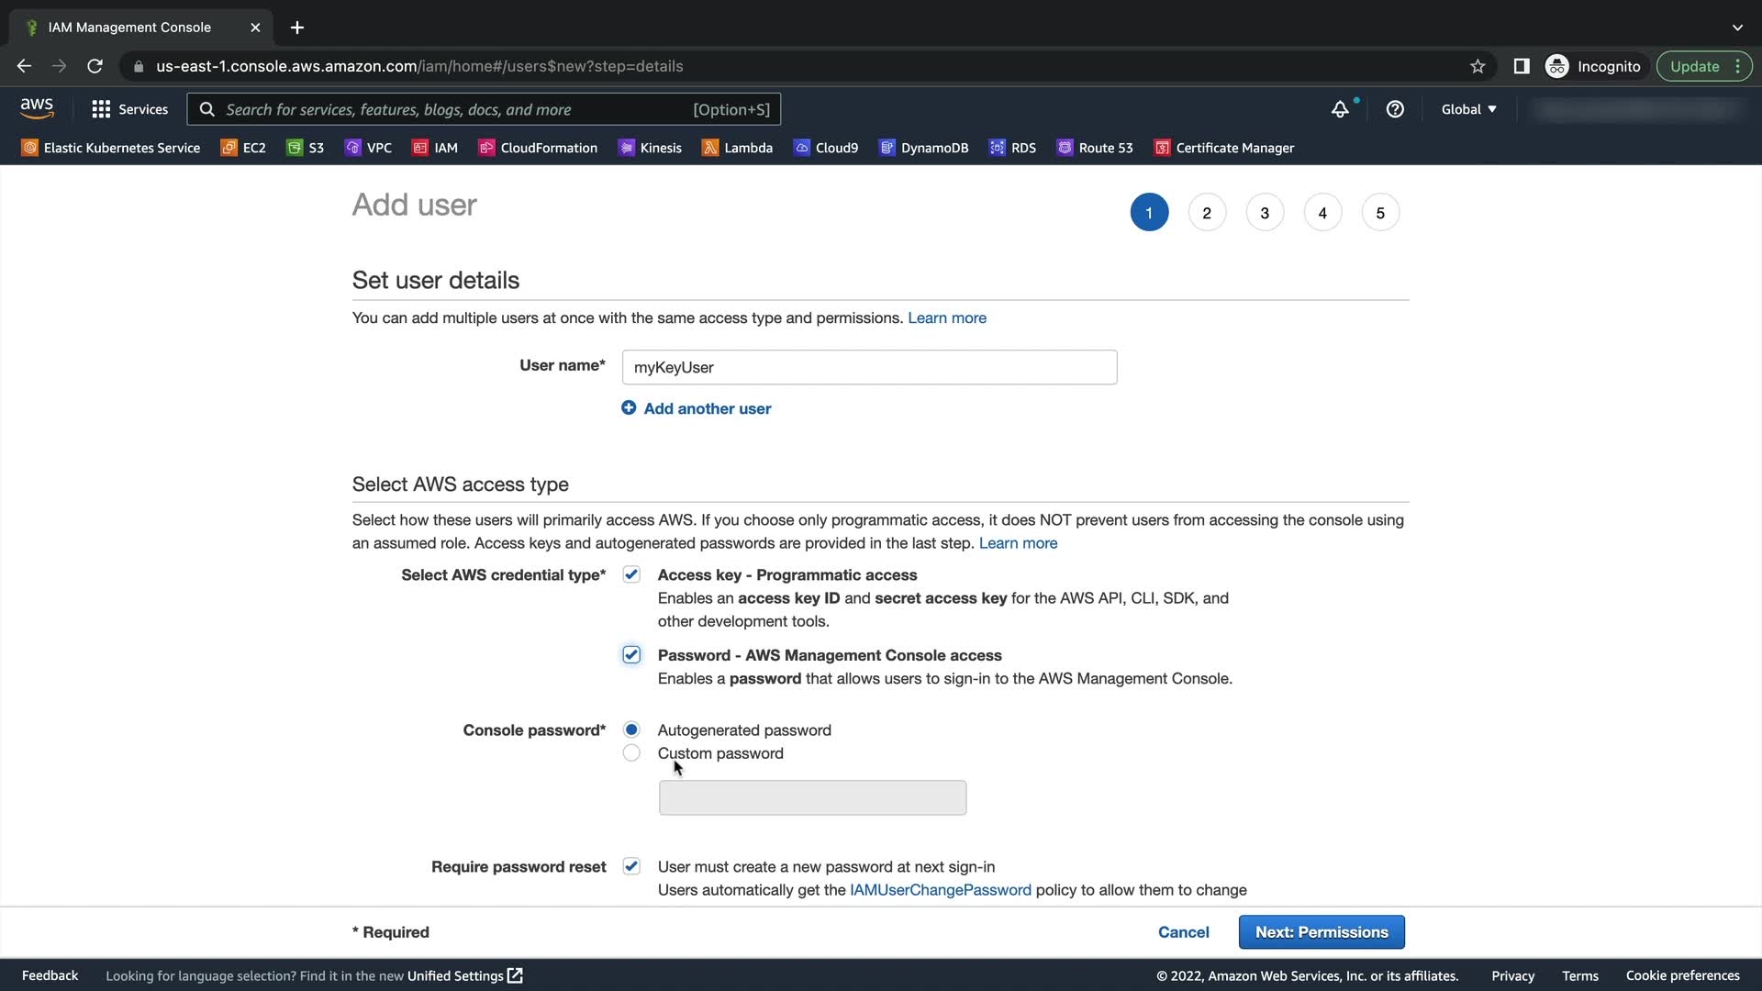Select the Custom password radio option
Image resolution: width=1762 pixels, height=991 pixels.
pos(631,753)
